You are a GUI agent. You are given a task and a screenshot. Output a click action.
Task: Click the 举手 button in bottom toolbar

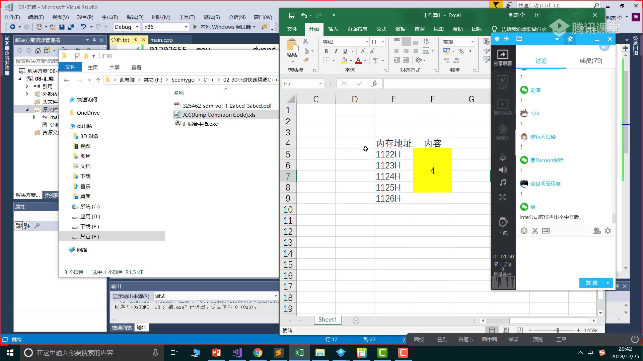pyautogui.click(x=513, y=340)
